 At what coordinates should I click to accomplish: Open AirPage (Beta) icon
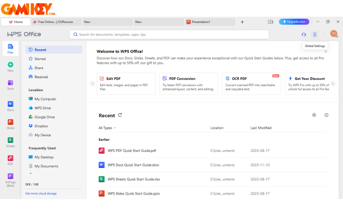coord(10,176)
